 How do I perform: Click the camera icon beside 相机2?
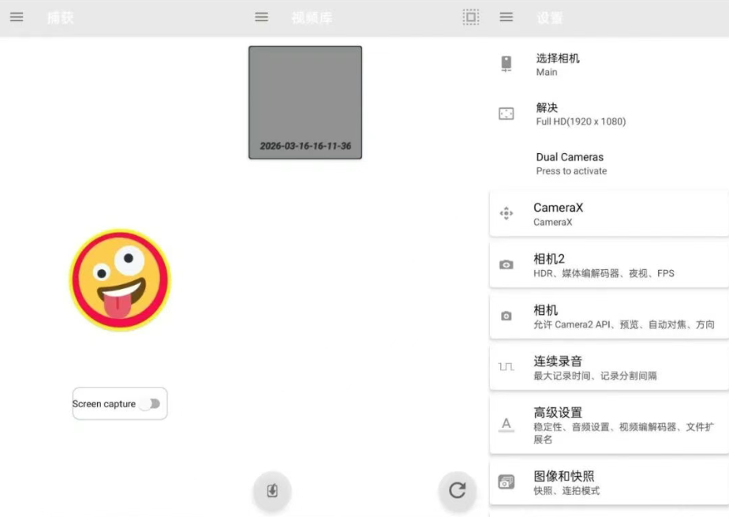(507, 266)
